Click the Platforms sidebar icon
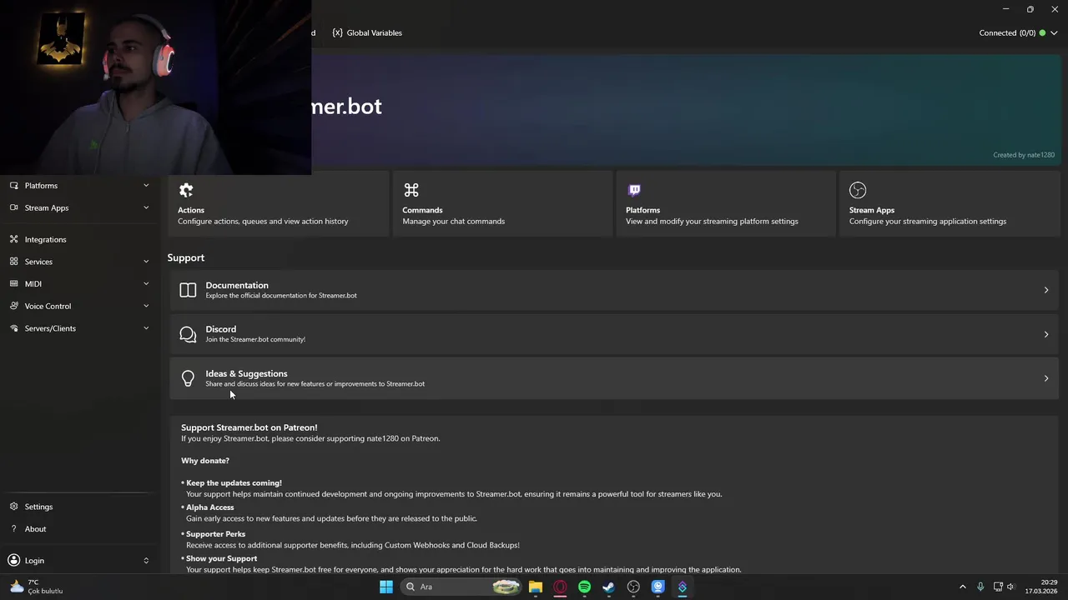This screenshot has height=600, width=1068. pos(13,186)
